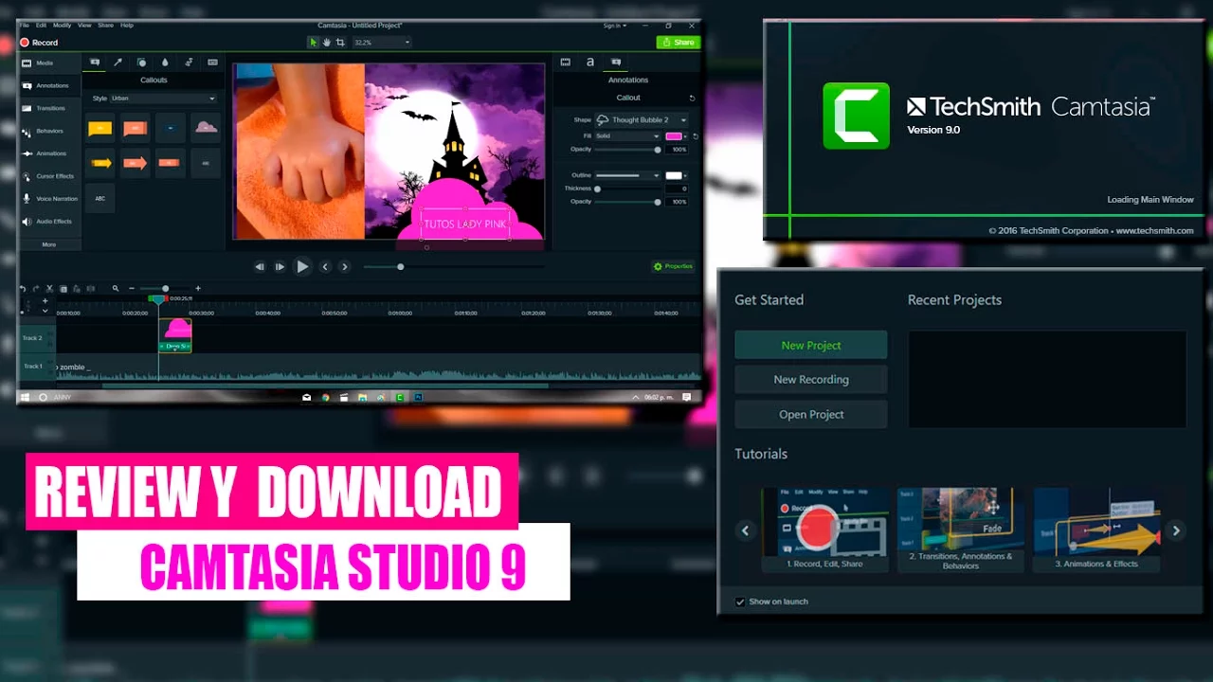1213x682 pixels.
Task: Open the Animations tab in sidebar
Action: click(x=50, y=153)
